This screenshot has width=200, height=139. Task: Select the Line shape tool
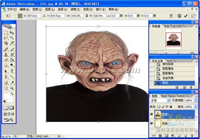pyautogui.click(x=12, y=77)
